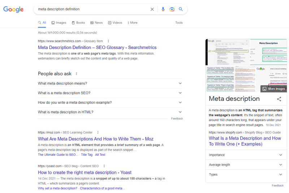Click searchmetrics.com Glossary Item breadcrumb
The image size is (289, 193).
(70, 41)
